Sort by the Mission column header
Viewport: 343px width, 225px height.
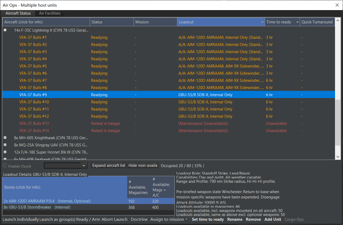tap(155, 22)
